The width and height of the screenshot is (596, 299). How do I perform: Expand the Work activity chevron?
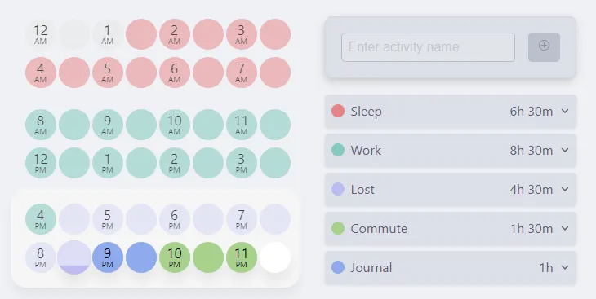pos(565,150)
